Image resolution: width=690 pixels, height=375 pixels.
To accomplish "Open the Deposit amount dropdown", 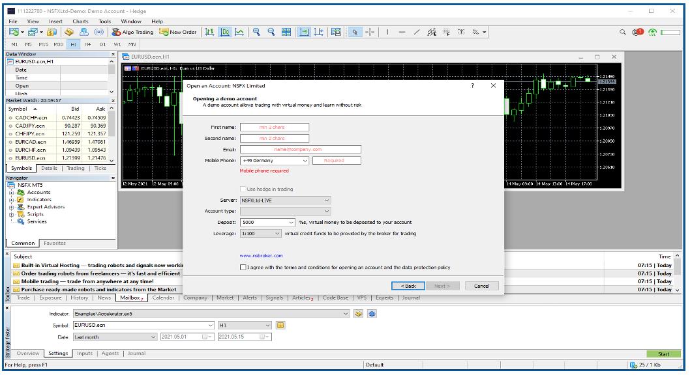I will click(267, 223).
